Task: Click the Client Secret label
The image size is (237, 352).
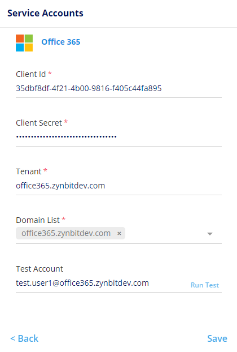Action: [39, 123]
